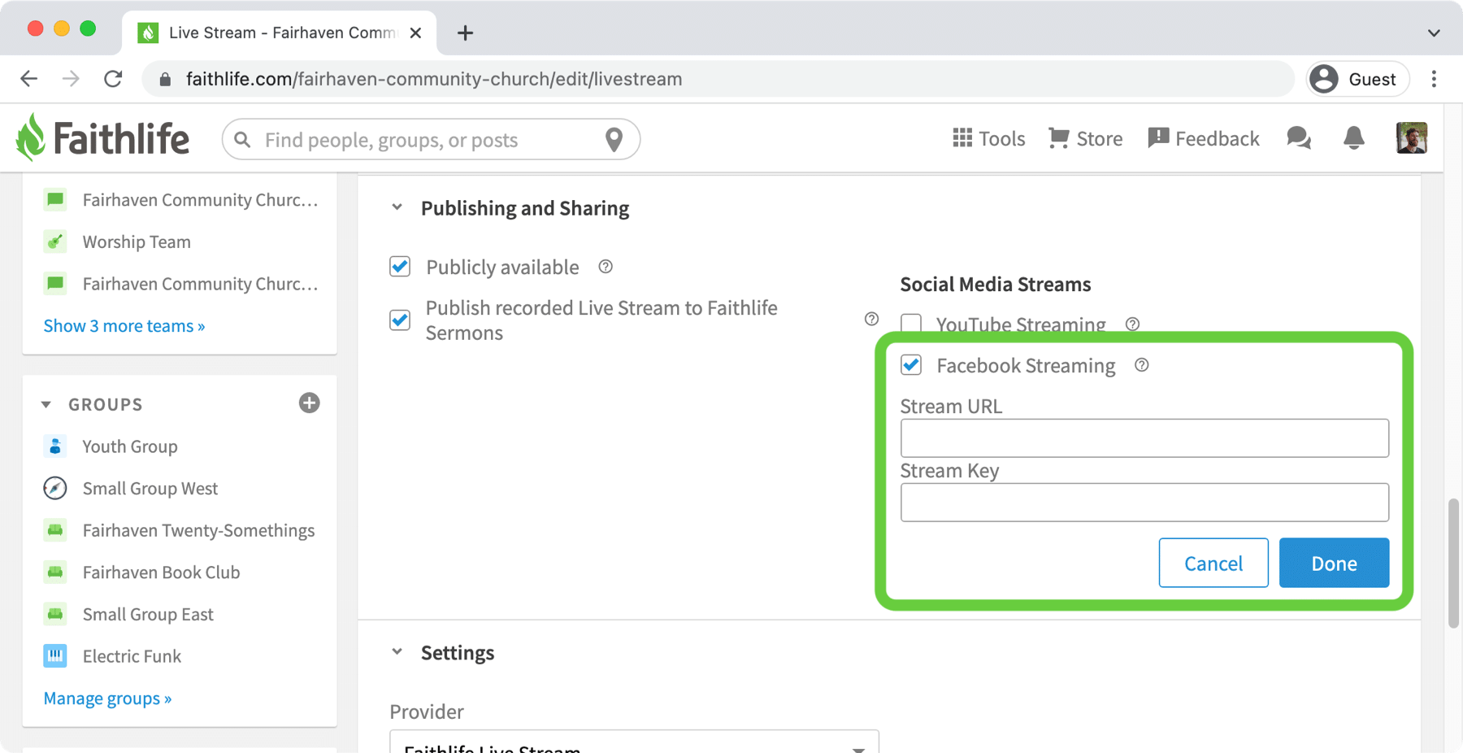
Task: Open Small Group West
Action: tap(150, 488)
